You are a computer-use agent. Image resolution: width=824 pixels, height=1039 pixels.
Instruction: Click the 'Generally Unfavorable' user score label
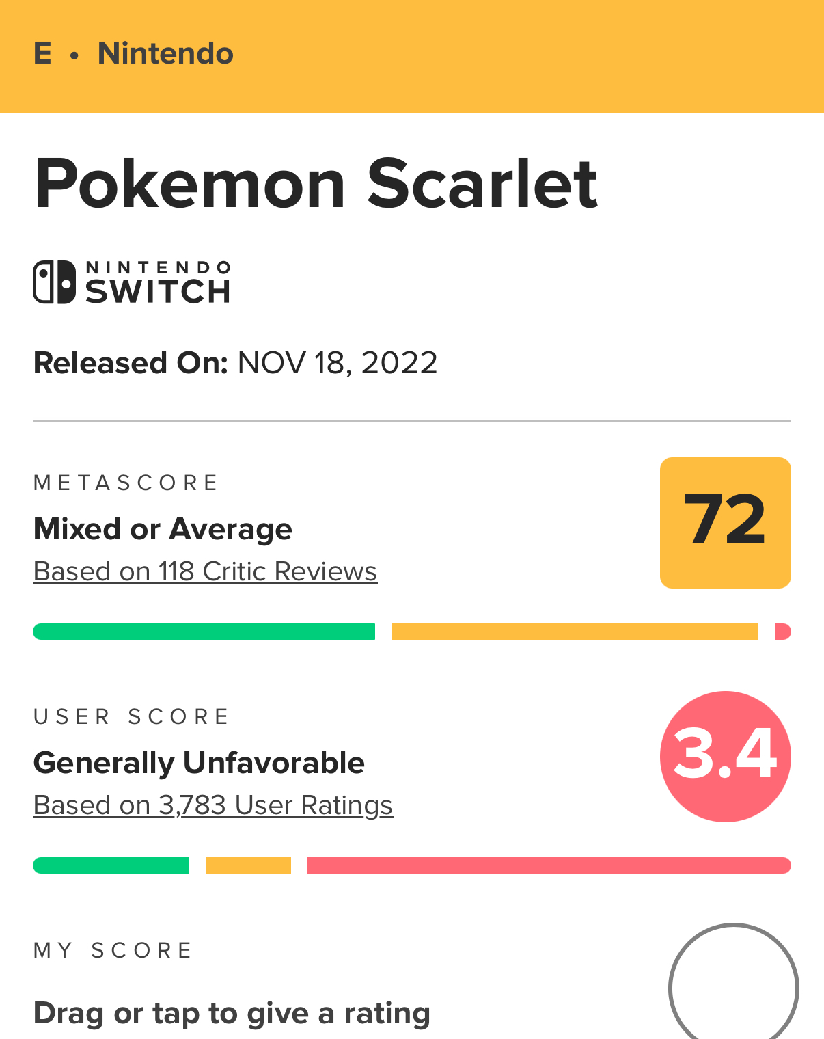pyautogui.click(x=199, y=763)
